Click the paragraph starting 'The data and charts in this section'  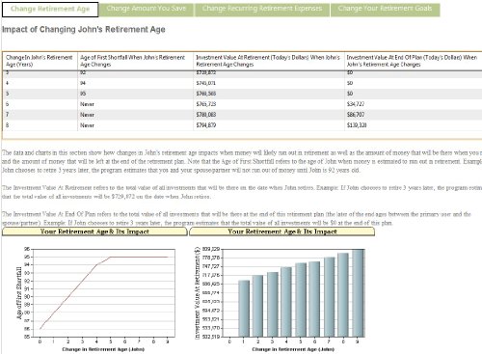click(242, 161)
